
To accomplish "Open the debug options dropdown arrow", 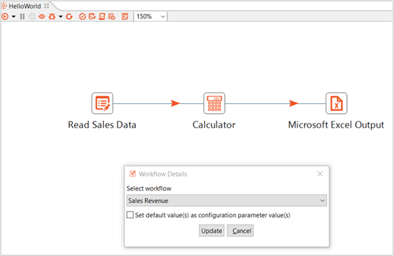I will 60,17.
